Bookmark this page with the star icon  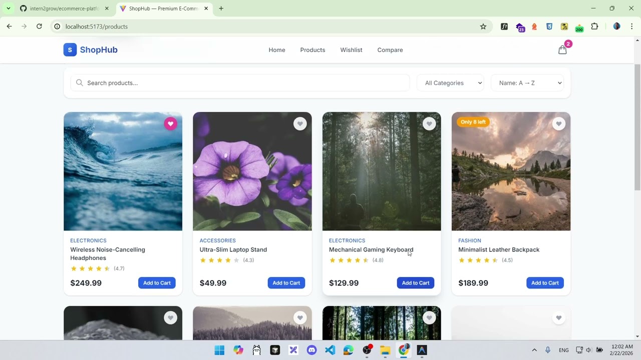483,26
